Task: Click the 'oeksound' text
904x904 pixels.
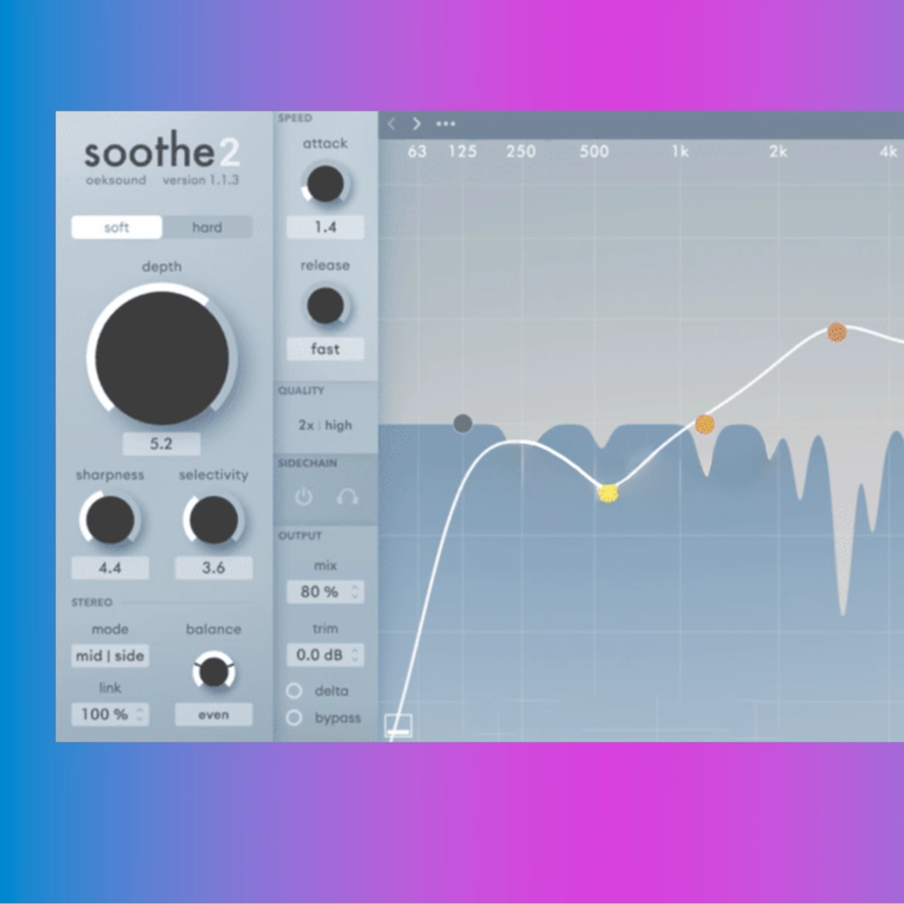Action: pyautogui.click(x=116, y=181)
